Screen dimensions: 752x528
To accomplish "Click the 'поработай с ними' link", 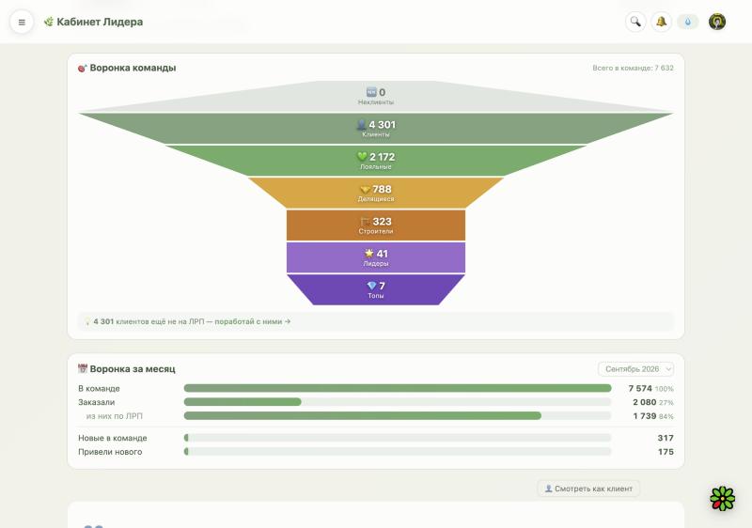I will click(252, 321).
